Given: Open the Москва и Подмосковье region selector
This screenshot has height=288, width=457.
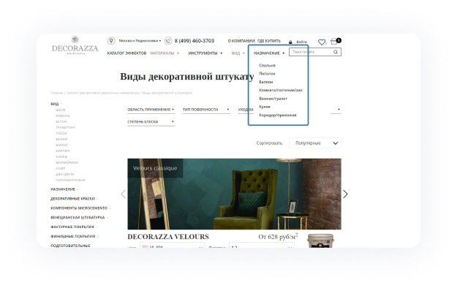Looking at the screenshot, I should 140,41.
